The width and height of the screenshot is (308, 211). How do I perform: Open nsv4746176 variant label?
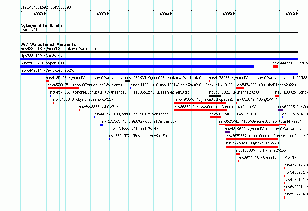coord(296,165)
